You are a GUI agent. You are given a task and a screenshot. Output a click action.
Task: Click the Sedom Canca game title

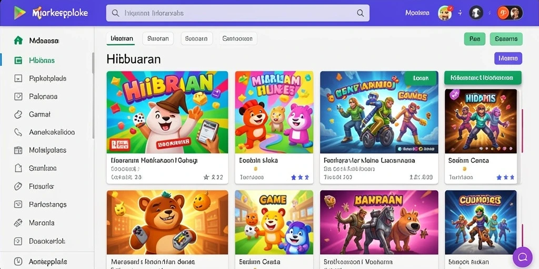tap(468, 160)
